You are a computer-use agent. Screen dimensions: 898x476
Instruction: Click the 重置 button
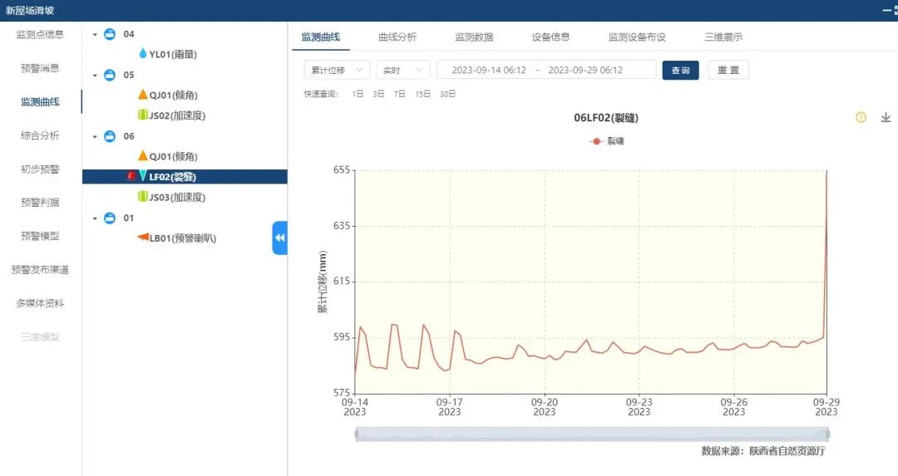[728, 71]
